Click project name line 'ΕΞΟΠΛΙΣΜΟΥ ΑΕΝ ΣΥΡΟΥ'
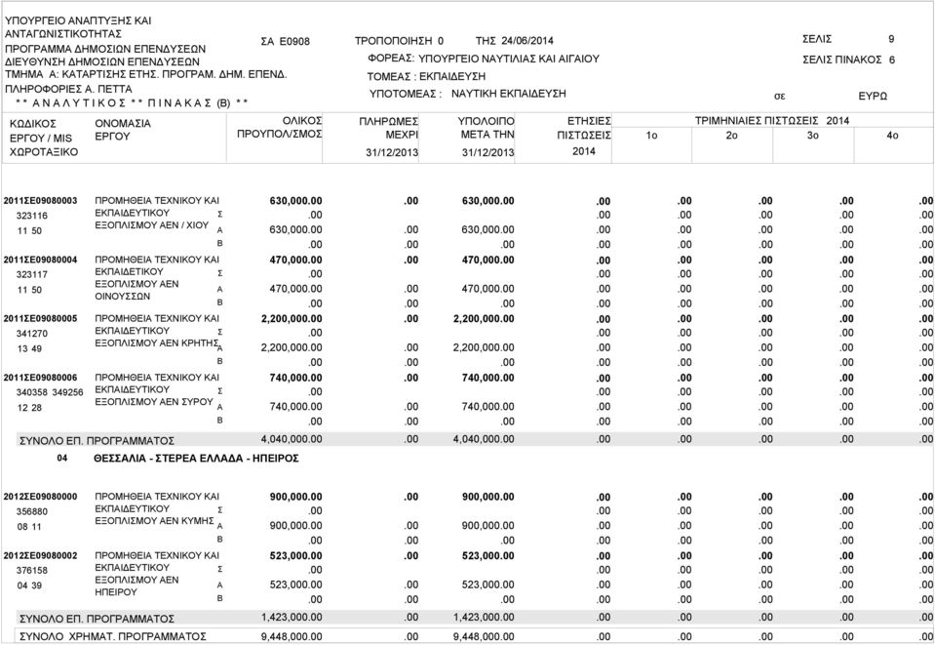 click(x=154, y=402)
